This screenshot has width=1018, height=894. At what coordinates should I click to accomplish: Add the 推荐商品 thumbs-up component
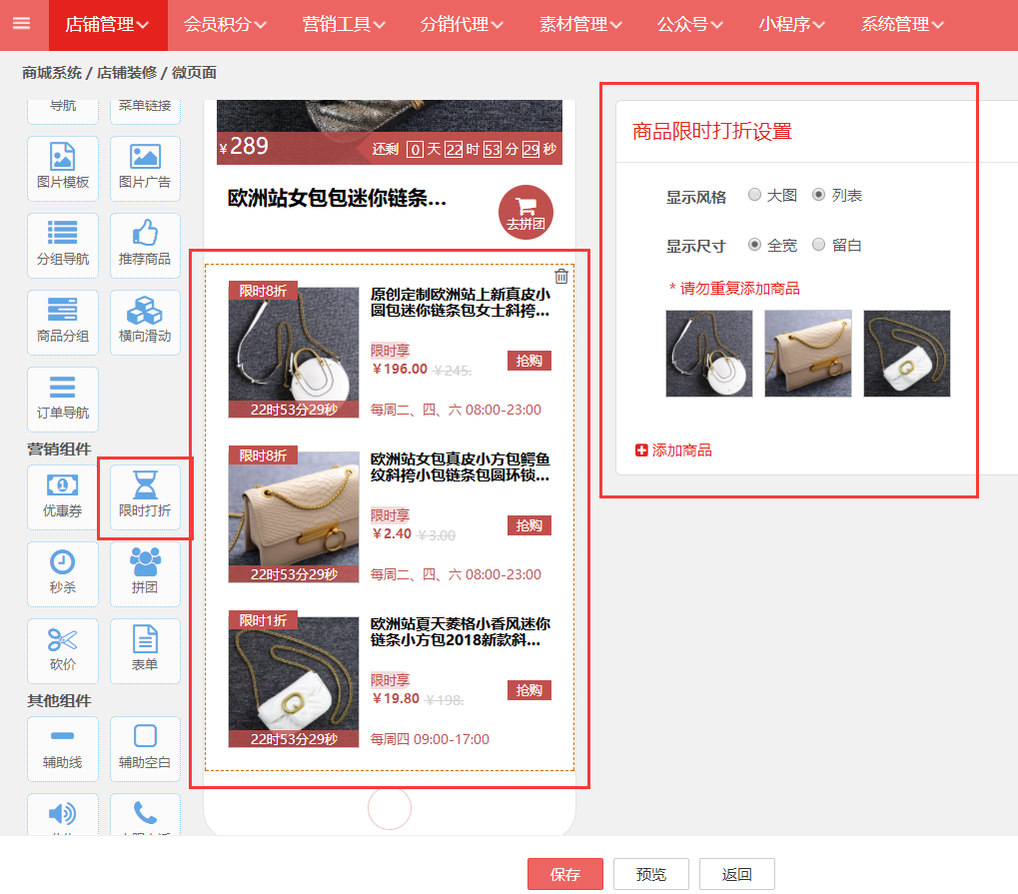(x=145, y=245)
